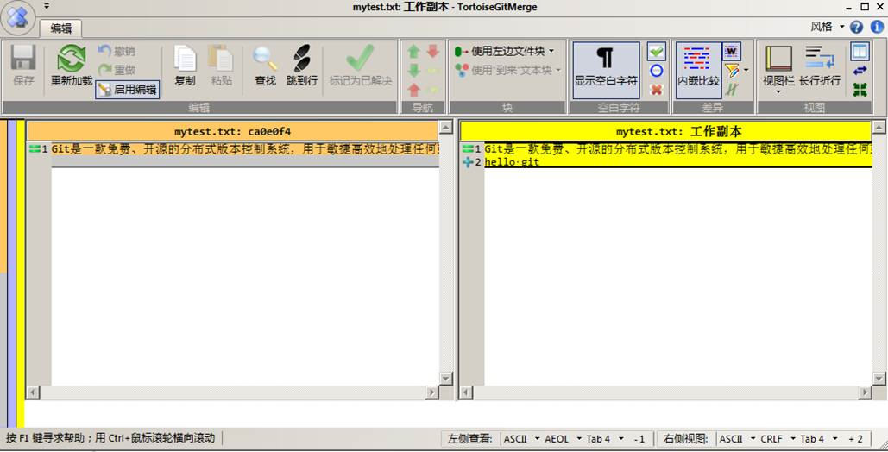Click green collapse-arrows icon in 视图 group
Screen dimensions: 888x452
(860, 90)
